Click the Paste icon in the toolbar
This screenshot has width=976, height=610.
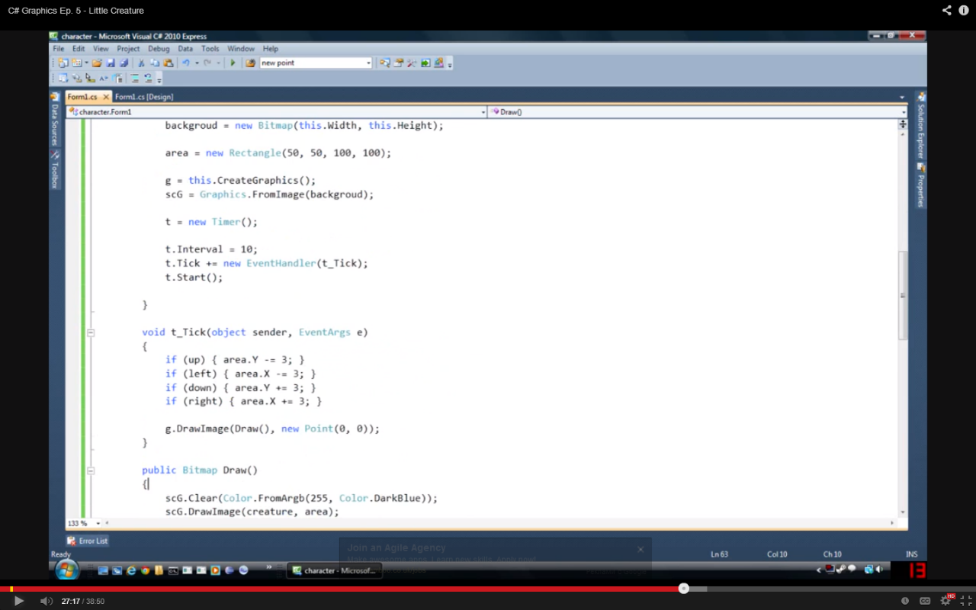point(168,63)
